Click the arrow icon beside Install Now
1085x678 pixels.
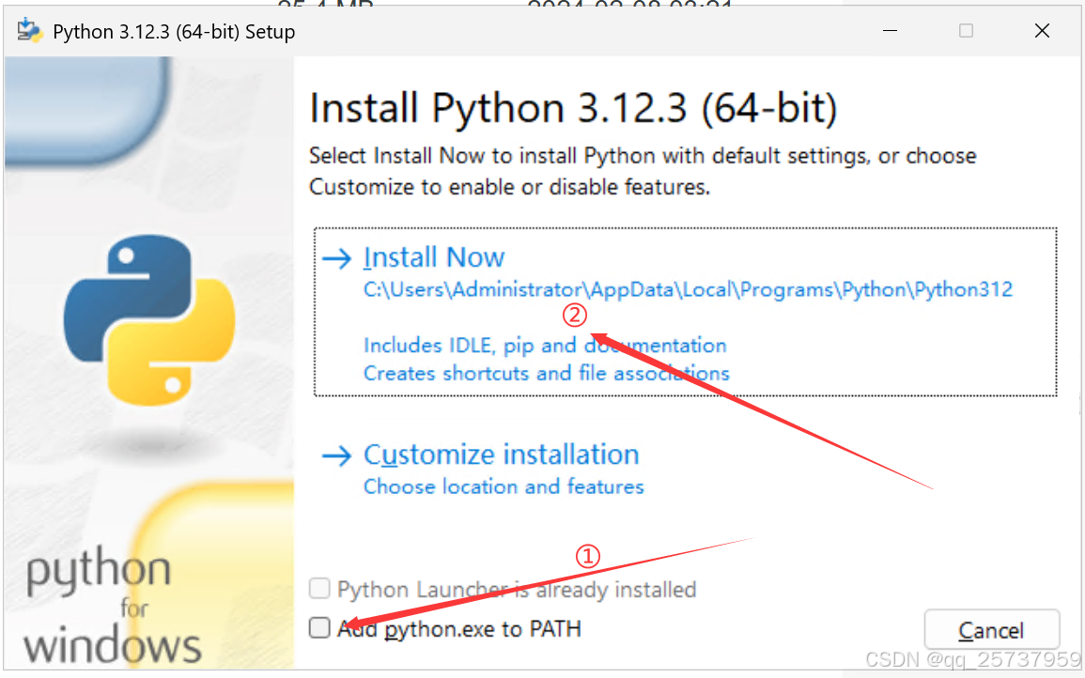[x=337, y=259]
